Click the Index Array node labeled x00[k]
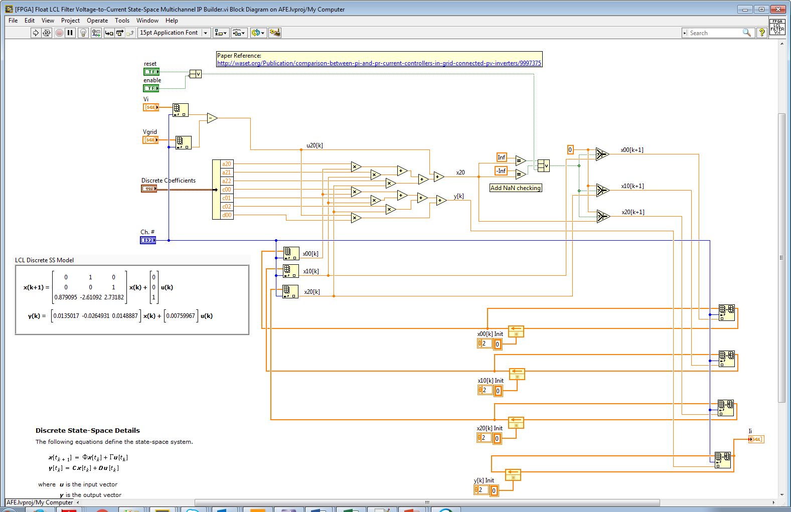Viewport: 791px width, 512px height. (x=291, y=253)
